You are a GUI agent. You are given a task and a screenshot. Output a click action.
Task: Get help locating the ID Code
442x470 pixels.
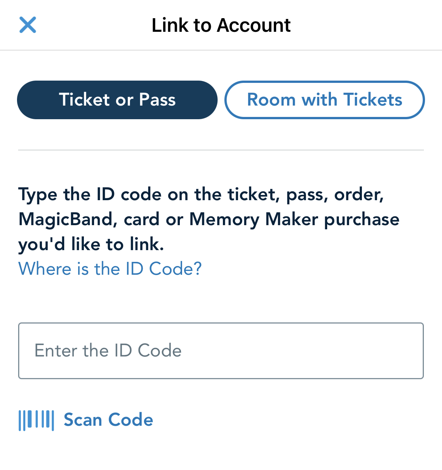point(110,269)
